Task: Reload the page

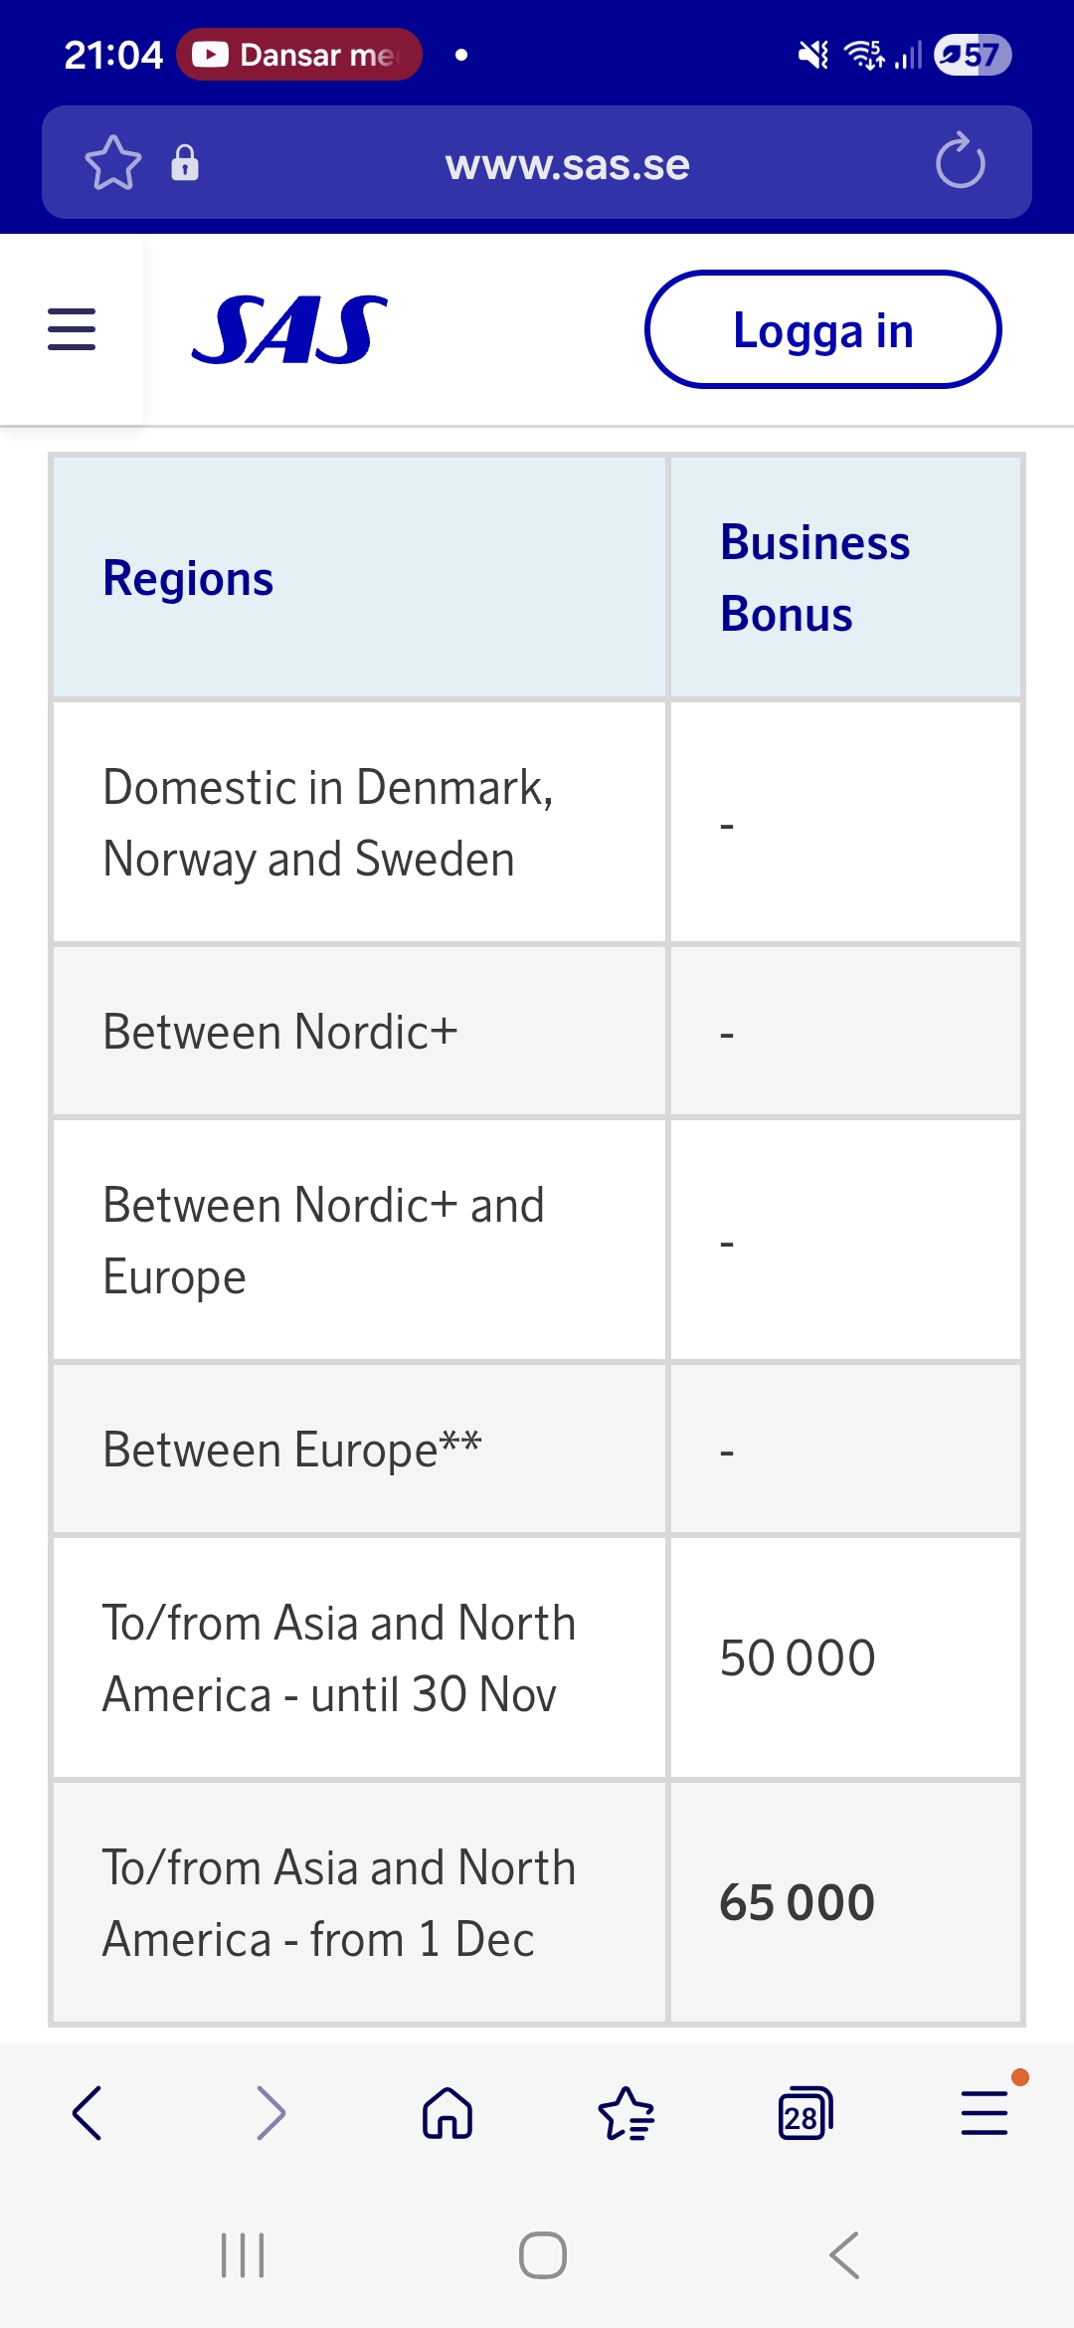Action: (x=960, y=162)
